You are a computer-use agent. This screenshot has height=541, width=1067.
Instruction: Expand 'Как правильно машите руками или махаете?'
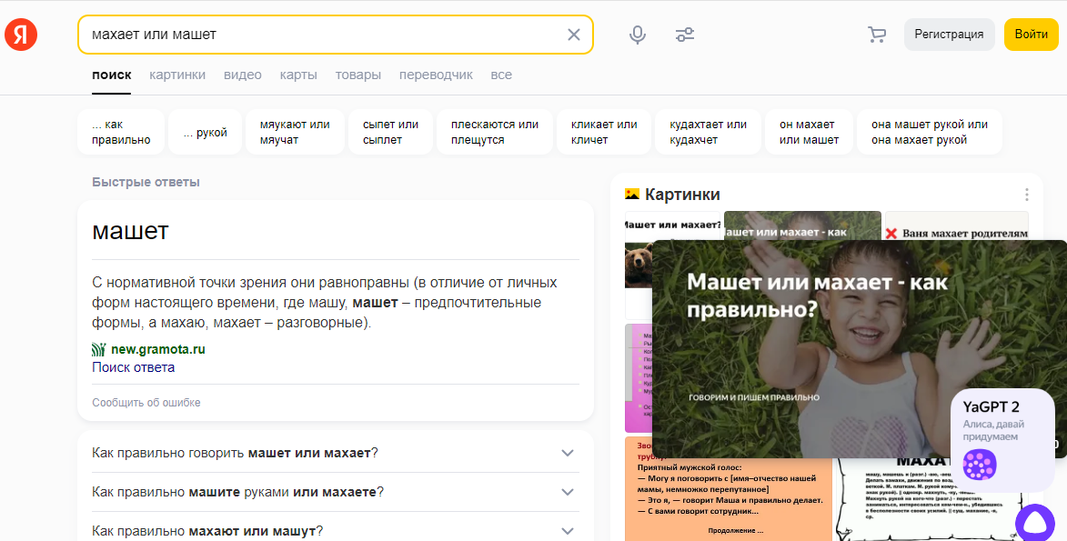[336, 492]
